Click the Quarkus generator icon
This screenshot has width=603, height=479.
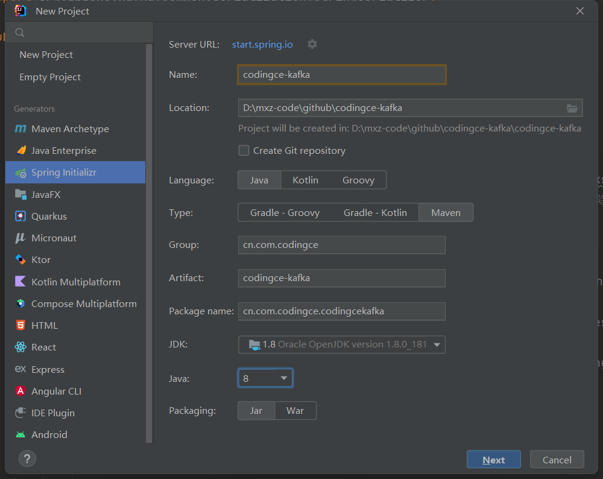(x=21, y=216)
